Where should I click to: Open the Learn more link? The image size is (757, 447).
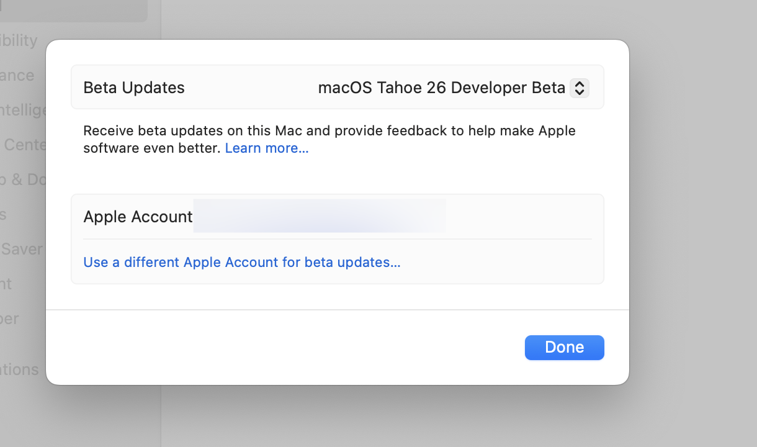pos(267,148)
